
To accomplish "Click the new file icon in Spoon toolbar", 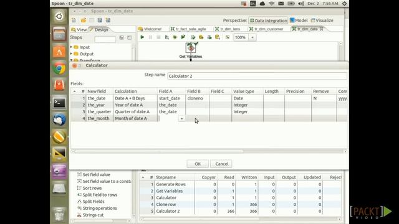I will click(x=74, y=21).
